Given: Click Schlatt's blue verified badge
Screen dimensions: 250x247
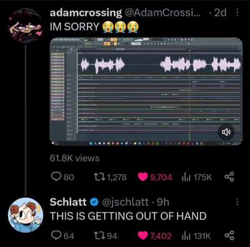Looking at the screenshot, I should click(94, 202).
